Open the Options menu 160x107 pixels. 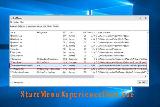click(16, 22)
